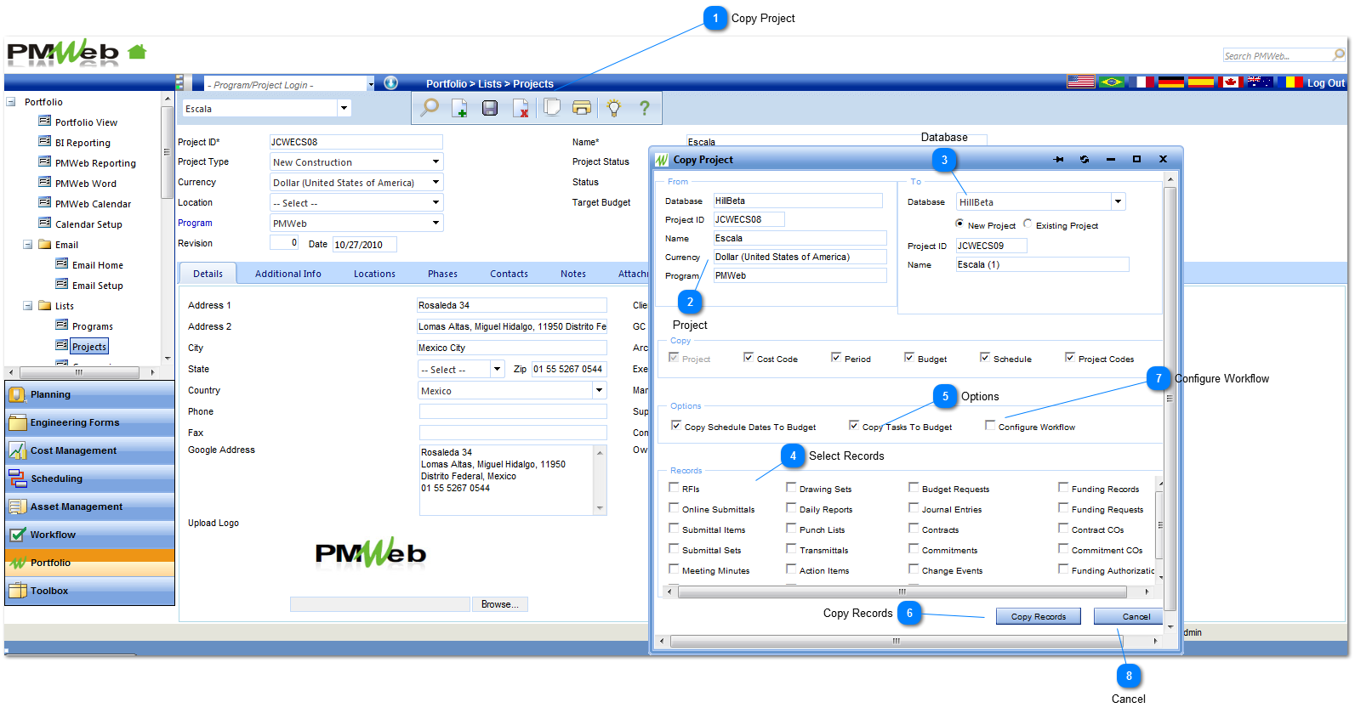Click the blue download arrow icon
This screenshot has height=719, width=1355.
391,82
